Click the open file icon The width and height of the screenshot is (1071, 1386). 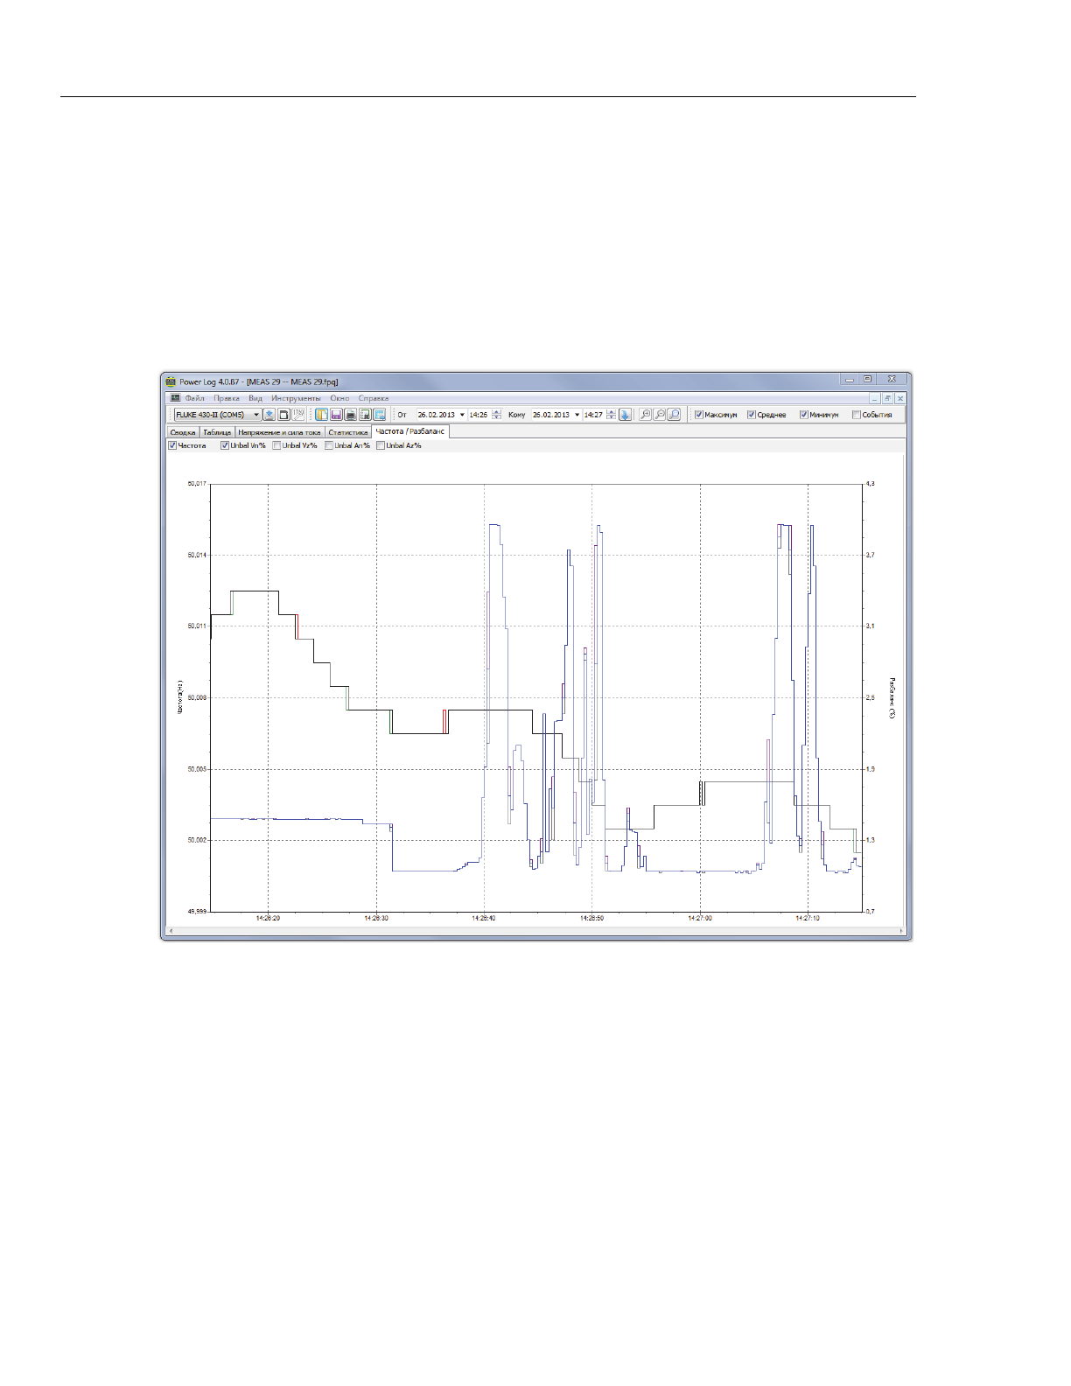[322, 415]
